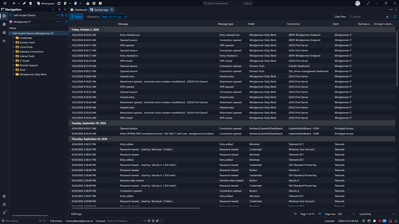Viewport: 399px width, 224px height.
Task: Click the refresh icon next to Workspaces
Action: (x=59, y=3)
